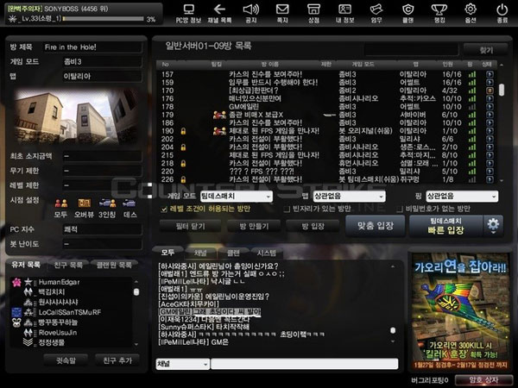Screen dimensions: 518x388
Task: Click 귓속말 whisper button
Action: [x=66, y=360]
